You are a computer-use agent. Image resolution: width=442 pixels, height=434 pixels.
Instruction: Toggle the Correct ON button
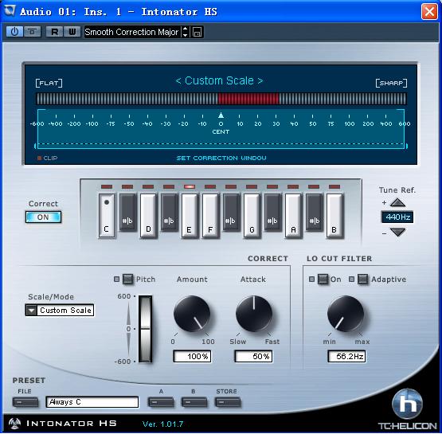(x=43, y=217)
